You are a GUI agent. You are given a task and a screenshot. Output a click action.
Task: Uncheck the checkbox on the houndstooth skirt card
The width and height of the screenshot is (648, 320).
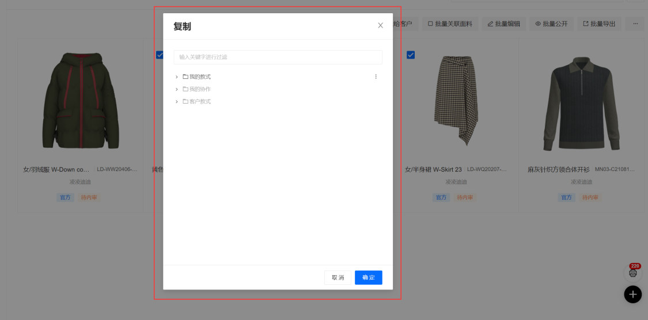click(x=411, y=55)
